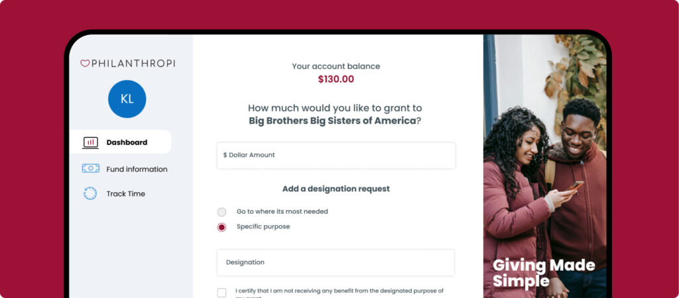679x298 pixels.
Task: Click the "Giving Made Simple" headline
Action: click(x=543, y=273)
